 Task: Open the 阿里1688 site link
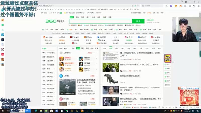[88, 37]
